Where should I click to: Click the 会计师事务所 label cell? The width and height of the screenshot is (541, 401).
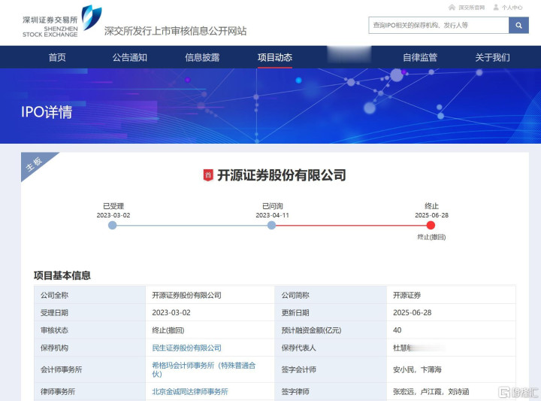click(x=89, y=369)
